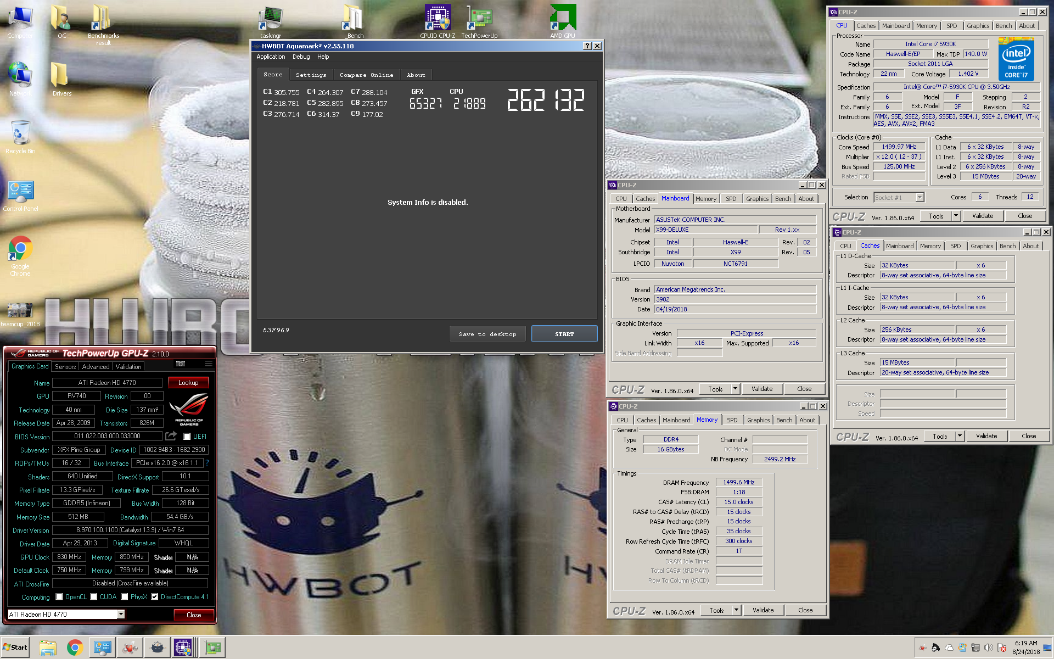The image size is (1054, 659).
Task: Open the AMD GPU desktop shortcut
Action: [563, 21]
